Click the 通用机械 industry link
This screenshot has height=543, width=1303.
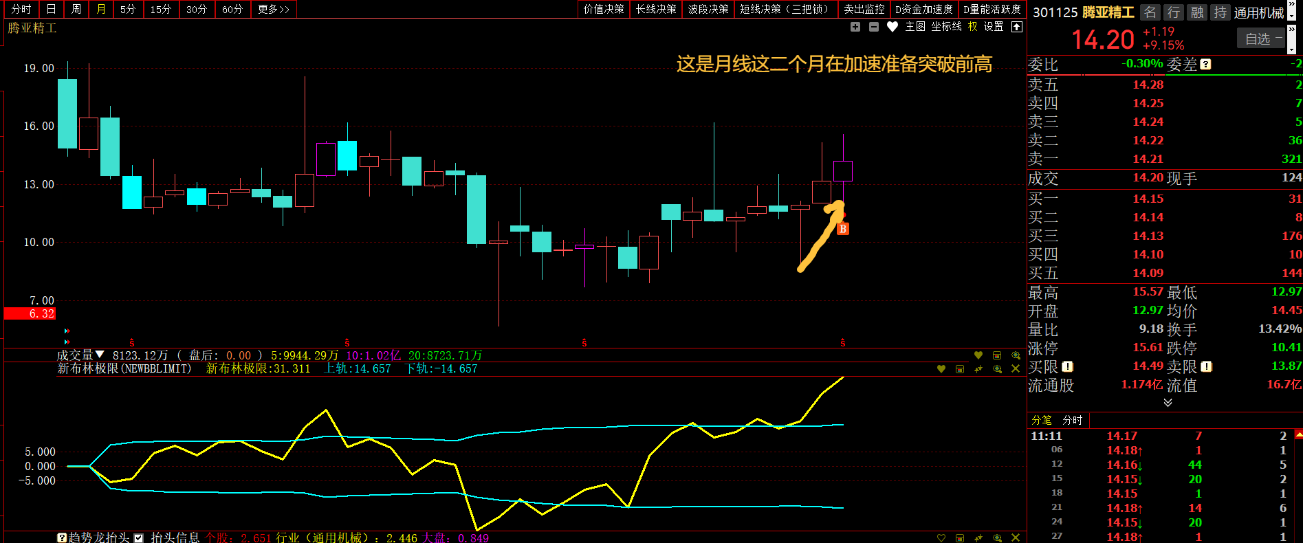click(1258, 12)
